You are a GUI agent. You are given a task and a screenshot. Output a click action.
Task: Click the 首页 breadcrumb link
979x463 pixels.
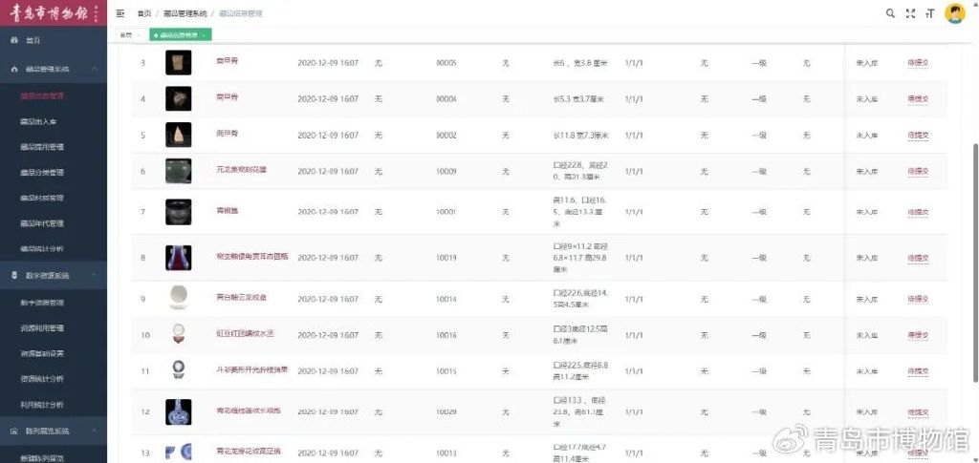pos(144,14)
